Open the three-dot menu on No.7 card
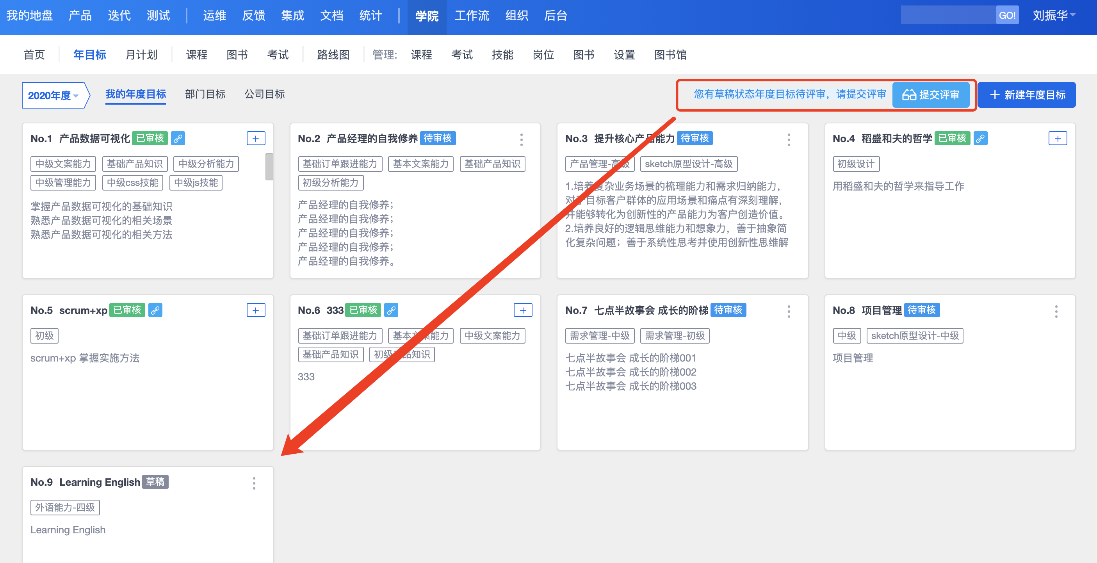The image size is (1097, 563). pos(789,311)
